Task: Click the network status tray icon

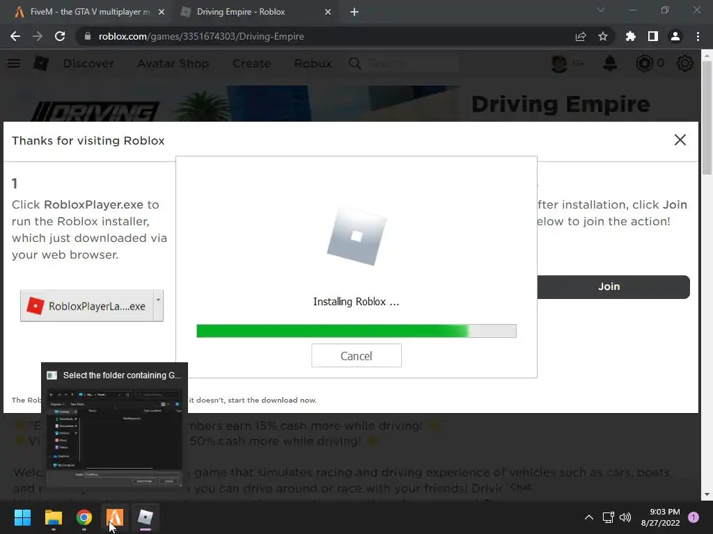Action: point(608,517)
